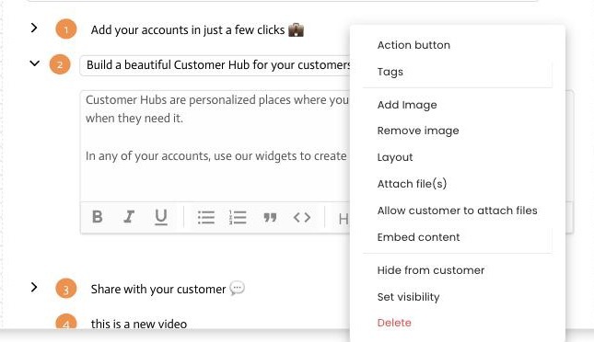Image resolution: width=594 pixels, height=342 pixels.
Task: Click into the Customer Hubs description editor
Action: [215, 145]
